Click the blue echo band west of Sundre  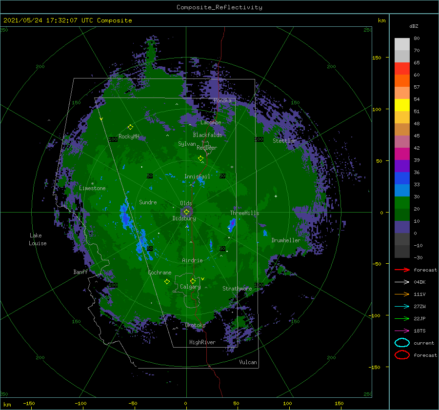[x=125, y=215]
